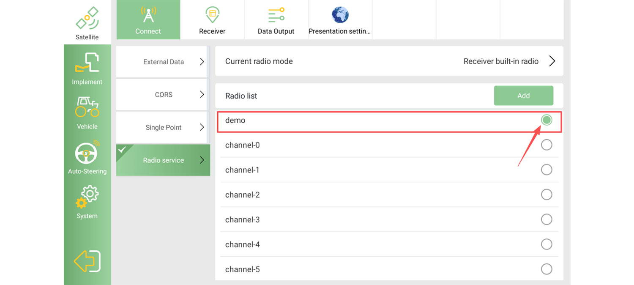Open the Radio service menu item
This screenshot has width=634, height=285.
[x=163, y=160]
